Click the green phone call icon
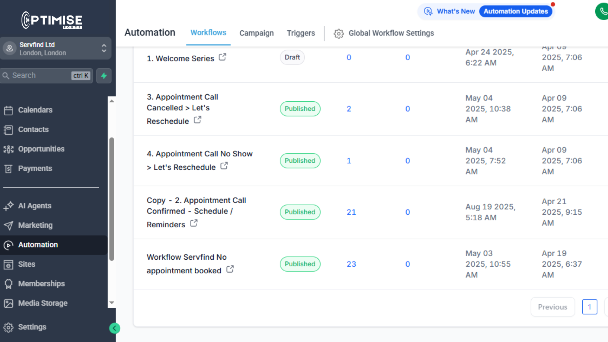This screenshot has width=608, height=342. pos(603,11)
